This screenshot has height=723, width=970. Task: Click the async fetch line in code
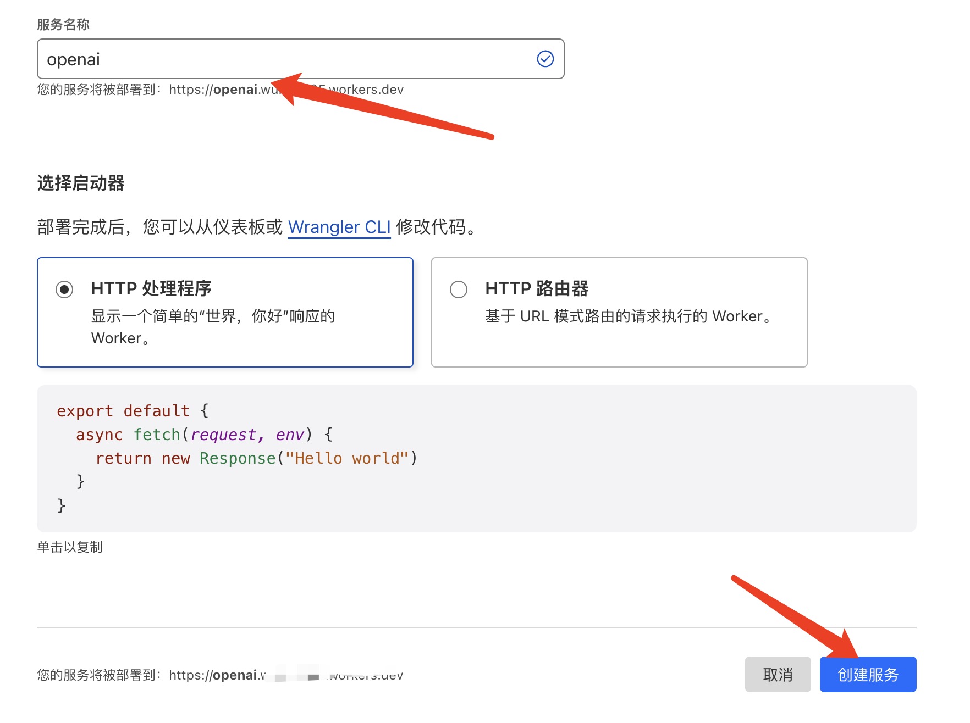203,435
